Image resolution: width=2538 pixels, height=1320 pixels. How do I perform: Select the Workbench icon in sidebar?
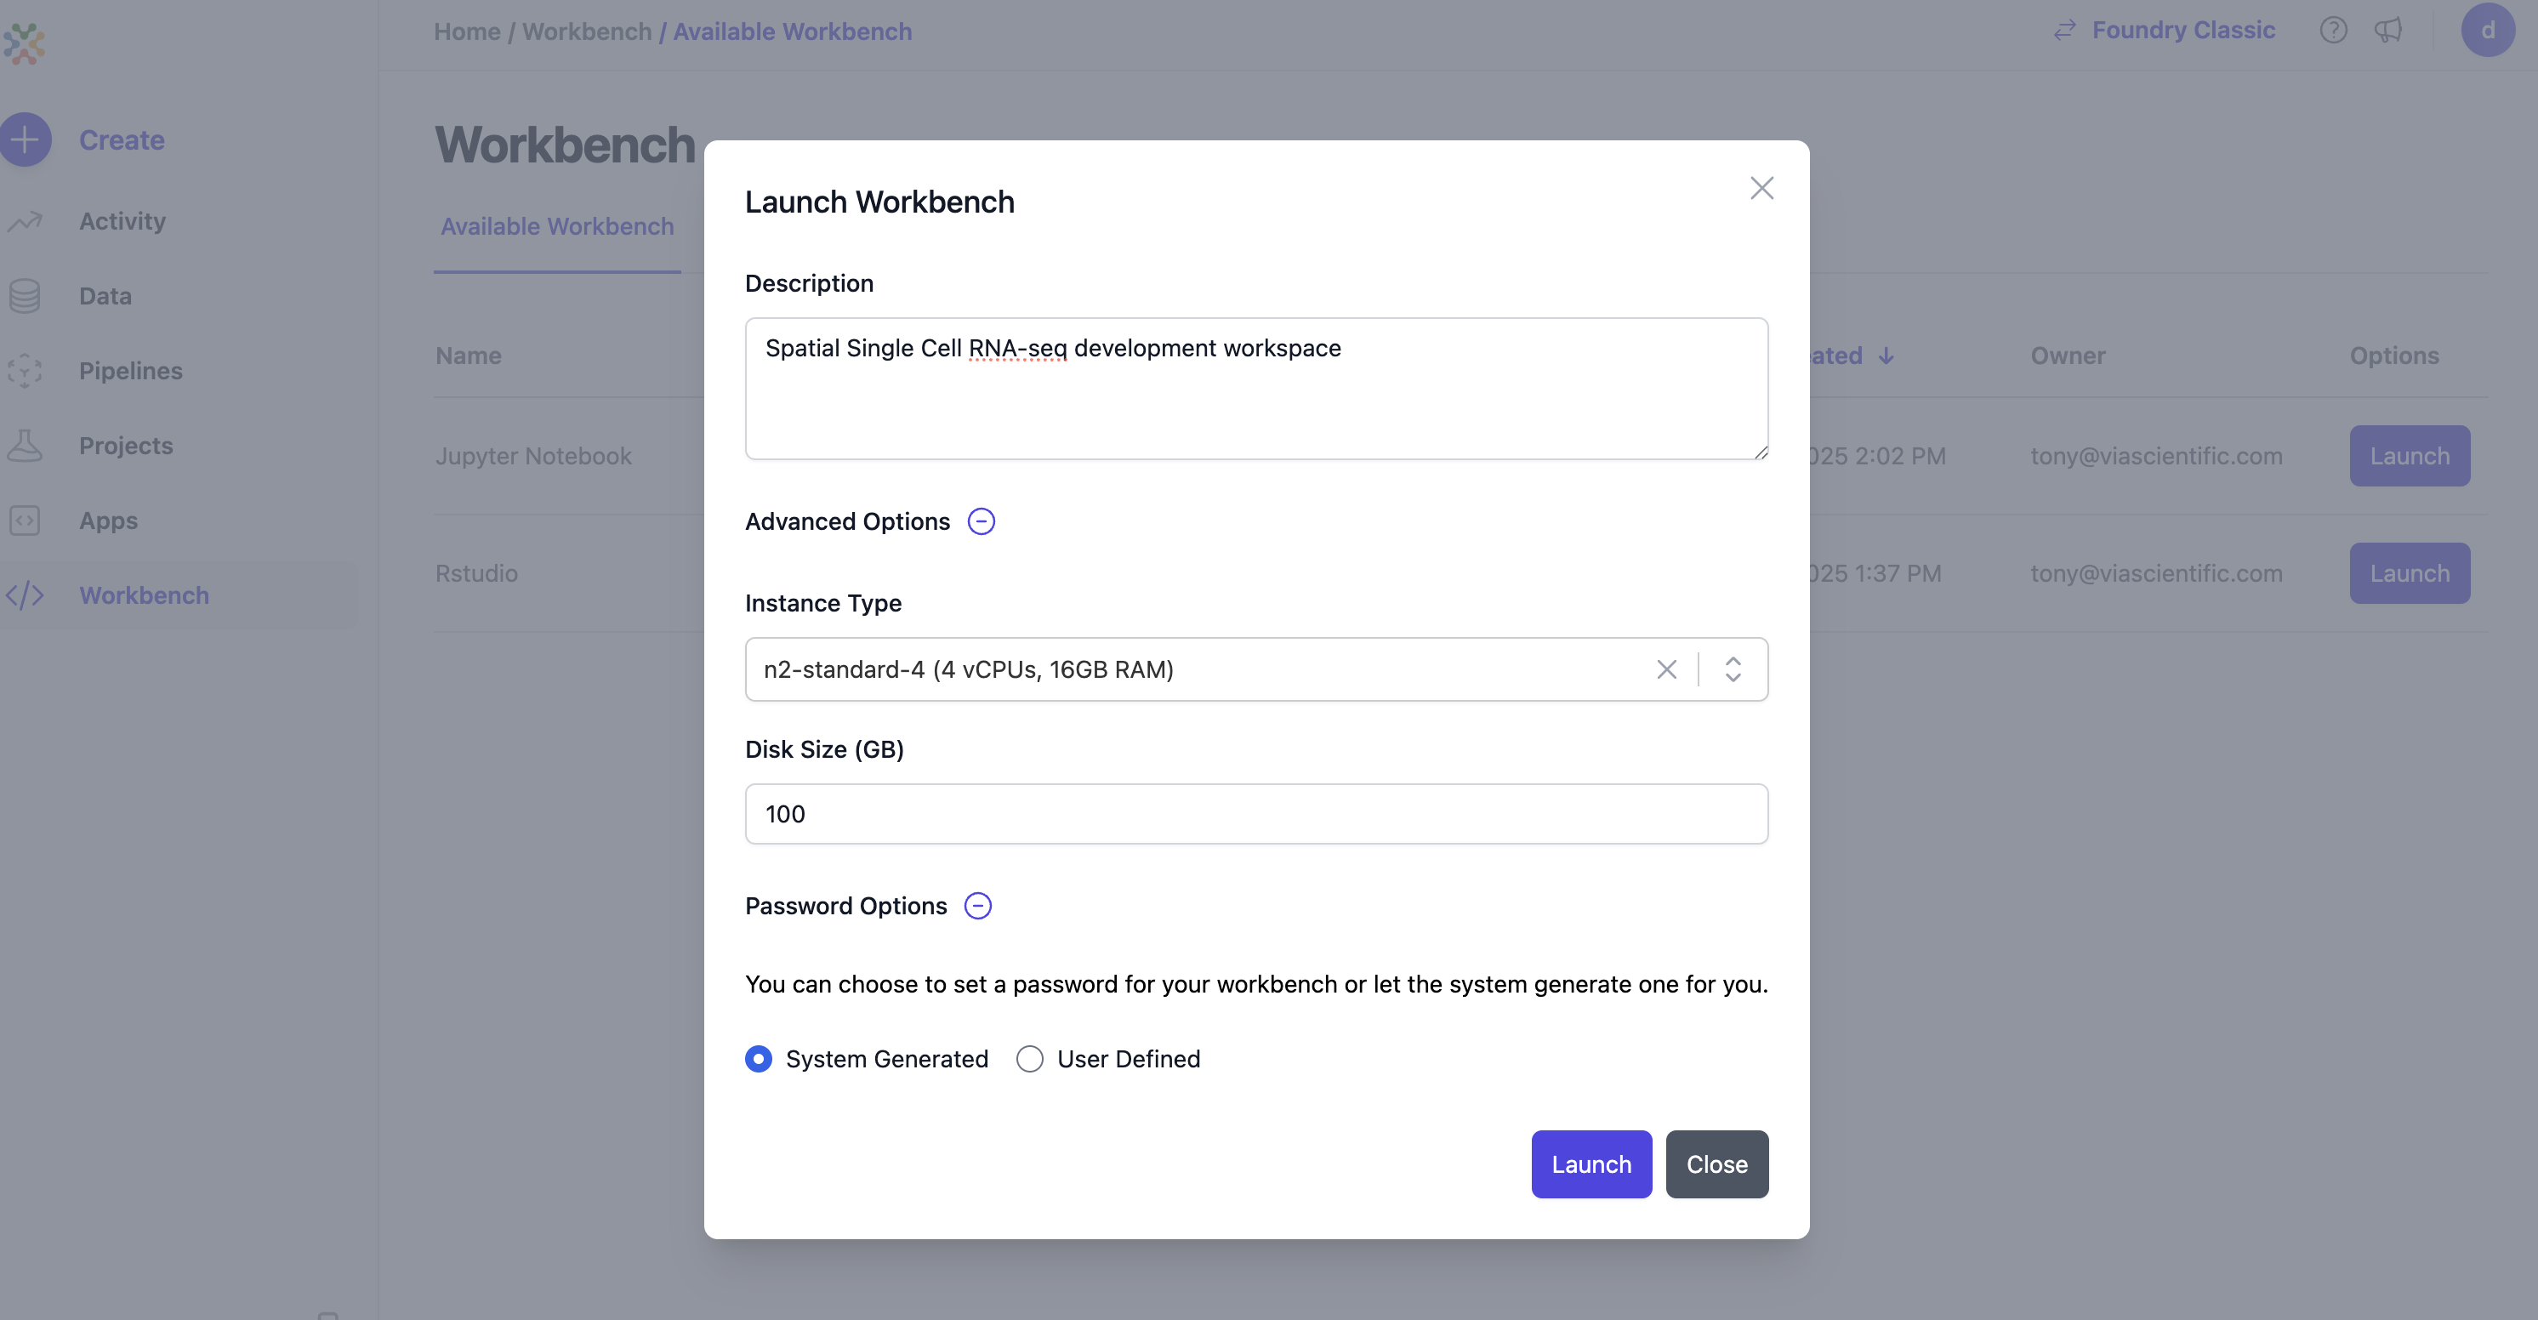click(x=26, y=595)
